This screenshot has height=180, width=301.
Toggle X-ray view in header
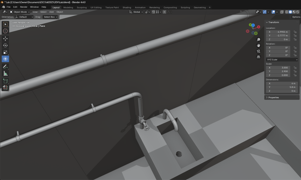coord(282,12)
